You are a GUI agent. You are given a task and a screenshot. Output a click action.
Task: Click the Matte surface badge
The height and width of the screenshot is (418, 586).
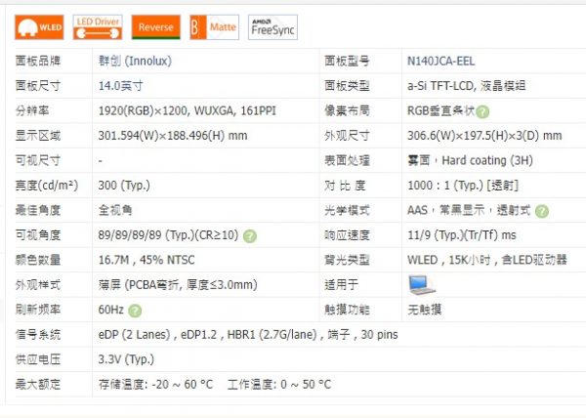214,27
